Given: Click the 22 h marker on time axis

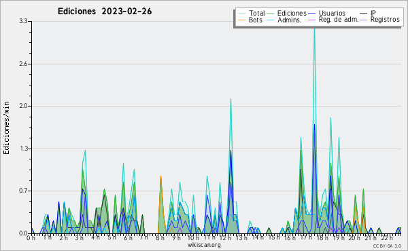Looking at the screenshot, I should [387, 237].
